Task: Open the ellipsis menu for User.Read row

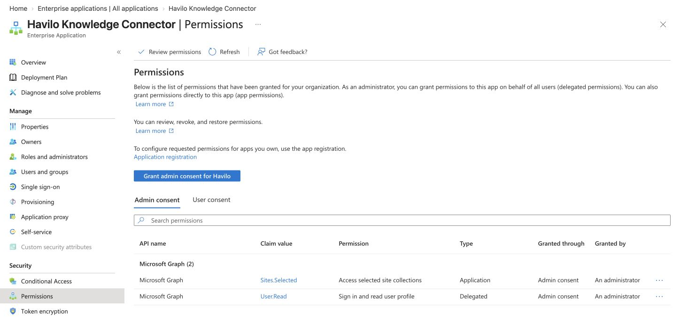Action: (659, 296)
